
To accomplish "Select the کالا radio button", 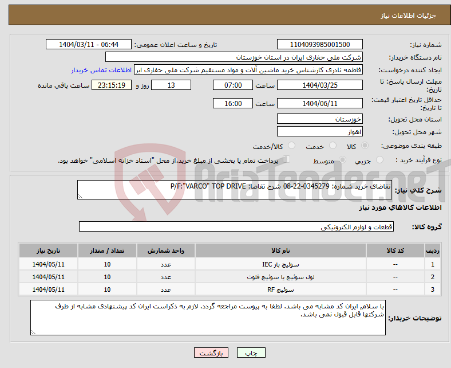I will click(365, 146).
